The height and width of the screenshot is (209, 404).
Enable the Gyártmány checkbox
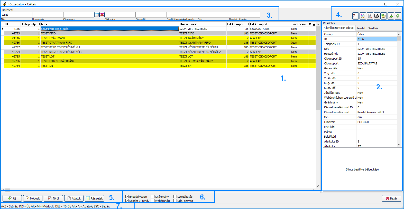coord(153,197)
